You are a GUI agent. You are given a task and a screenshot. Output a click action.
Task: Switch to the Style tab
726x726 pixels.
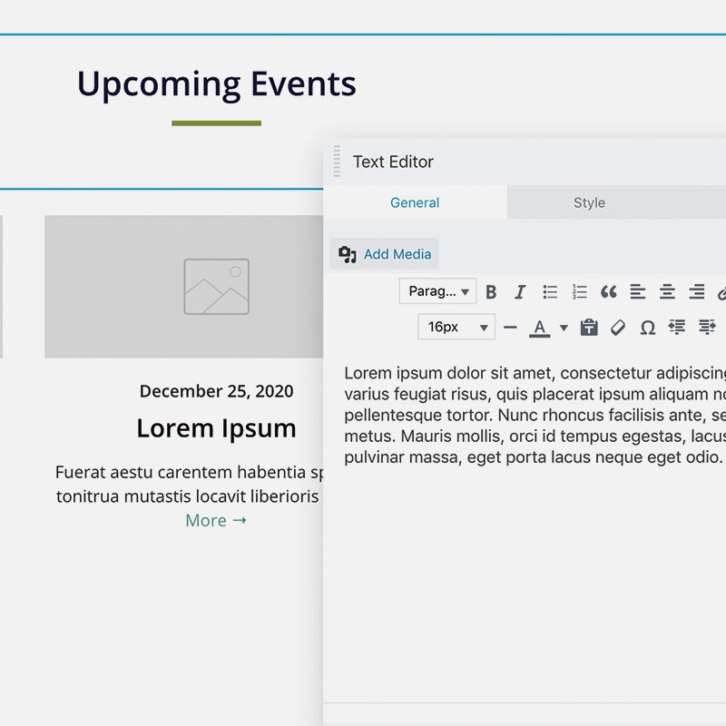[589, 202]
